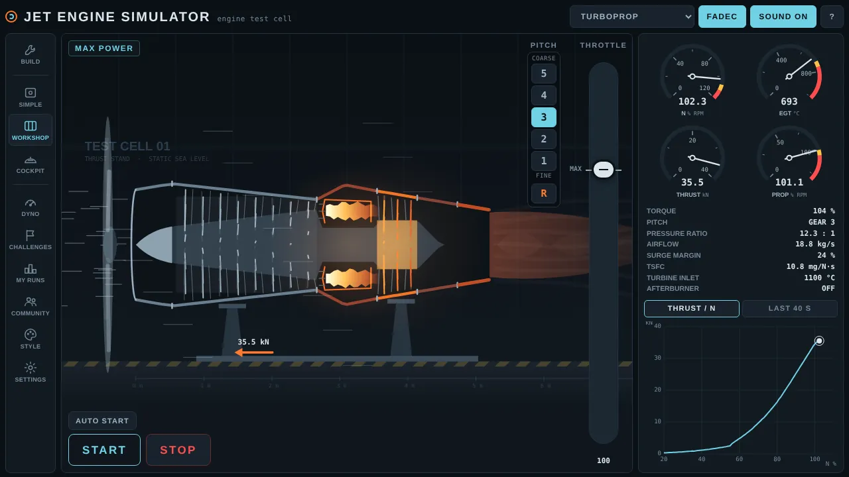Toggle Auto Start option

point(102,421)
